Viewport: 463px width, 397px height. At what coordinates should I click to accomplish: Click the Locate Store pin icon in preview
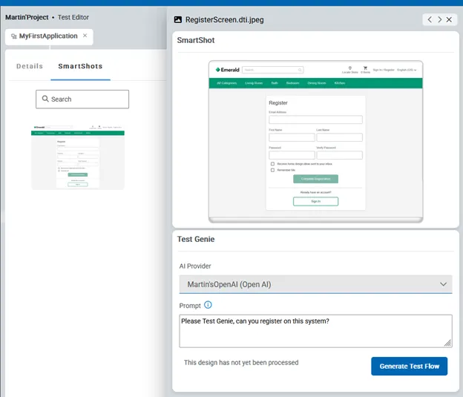(x=350, y=68)
